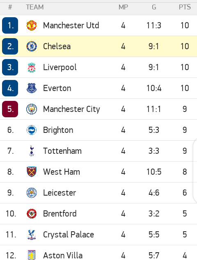Select the Liverpool crest icon

32,67
